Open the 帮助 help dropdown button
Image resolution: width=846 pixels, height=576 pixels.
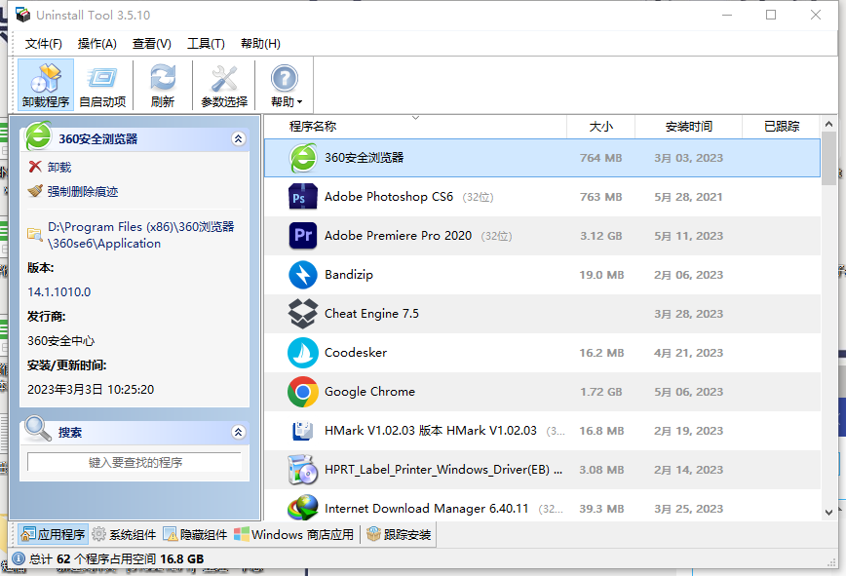[286, 85]
